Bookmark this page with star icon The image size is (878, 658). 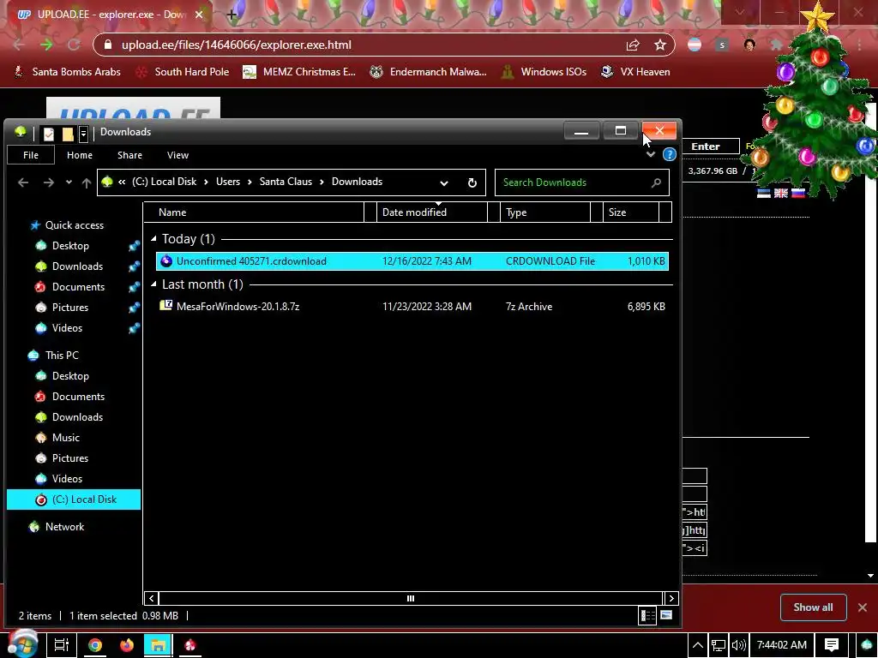point(660,45)
